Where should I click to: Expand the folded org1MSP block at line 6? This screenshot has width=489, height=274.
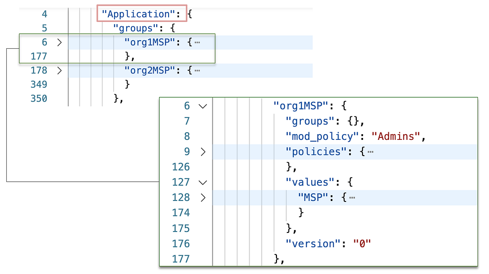click(x=59, y=42)
